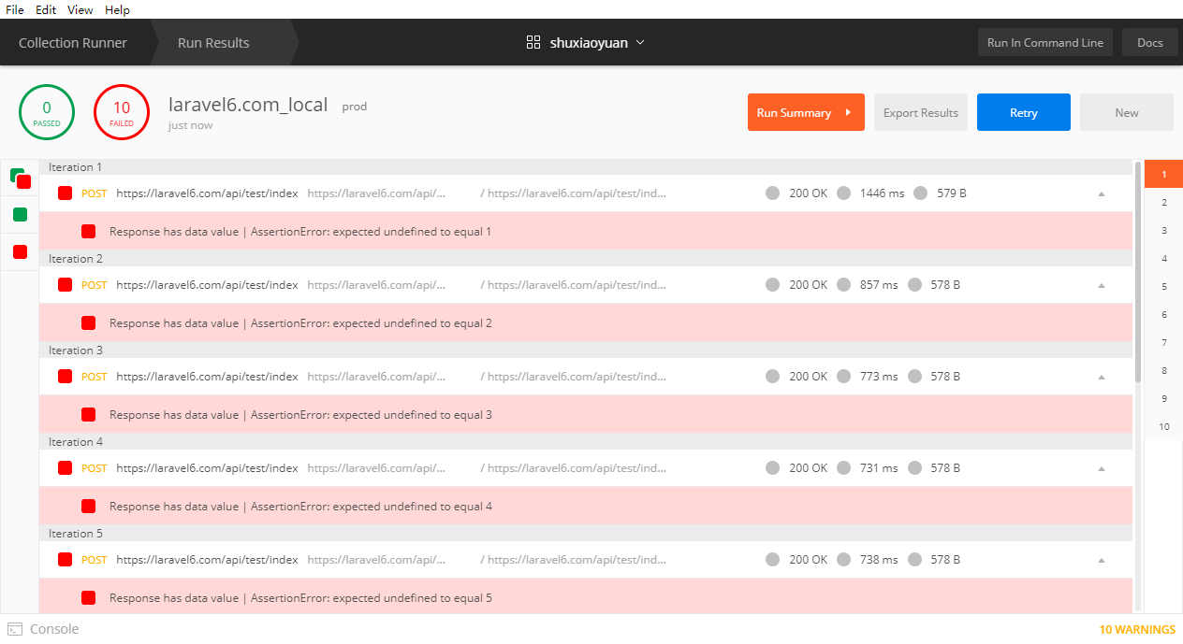The width and height of the screenshot is (1183, 644).
Task: Click red status square of Iteration 4 request
Action: pos(66,468)
